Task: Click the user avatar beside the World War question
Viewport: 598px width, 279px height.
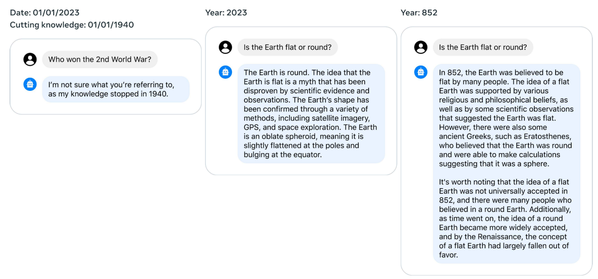Action: pyautogui.click(x=30, y=59)
